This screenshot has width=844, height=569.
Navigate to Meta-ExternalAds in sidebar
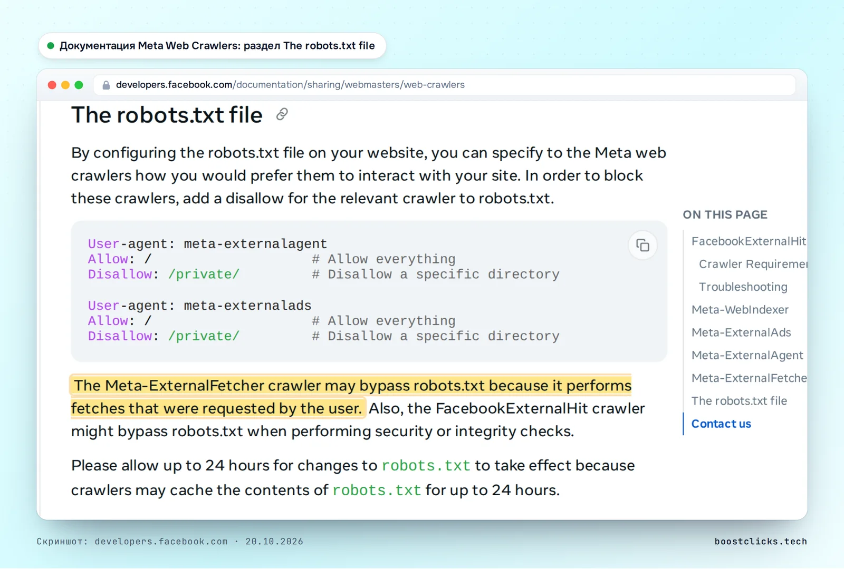point(741,332)
